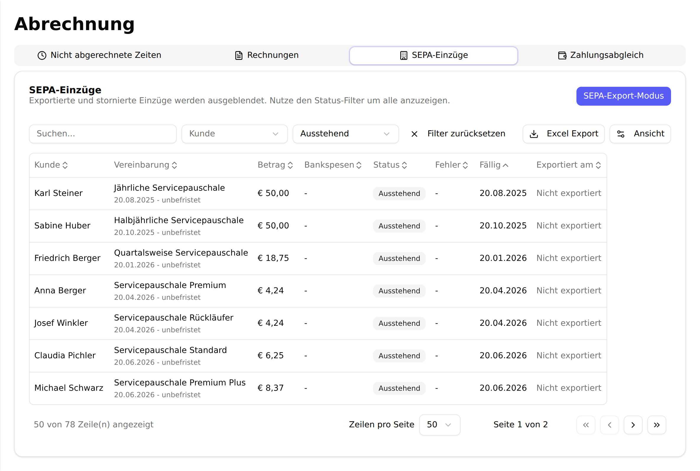700x471 pixels.
Task: Open the Rechnungen tab
Action: [x=267, y=55]
